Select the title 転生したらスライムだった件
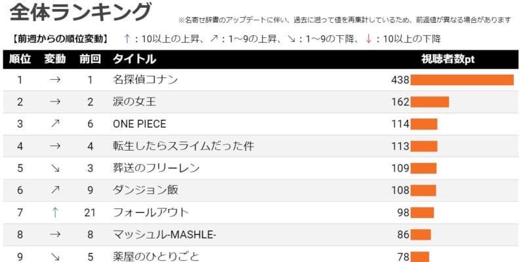 point(184,146)
